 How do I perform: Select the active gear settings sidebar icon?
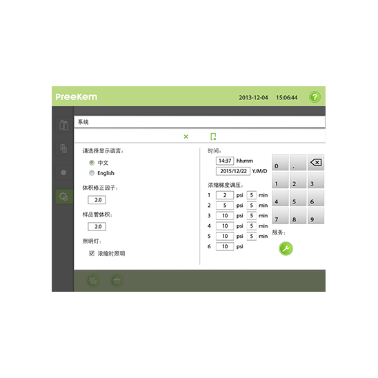[64, 197]
